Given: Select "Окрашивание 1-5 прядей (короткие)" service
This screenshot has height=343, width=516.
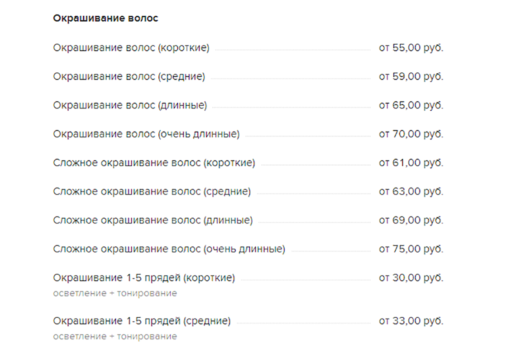Looking at the screenshot, I should pyautogui.click(x=144, y=278).
